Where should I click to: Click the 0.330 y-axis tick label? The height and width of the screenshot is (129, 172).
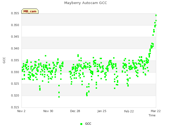pyautogui.click(x=15, y=72)
